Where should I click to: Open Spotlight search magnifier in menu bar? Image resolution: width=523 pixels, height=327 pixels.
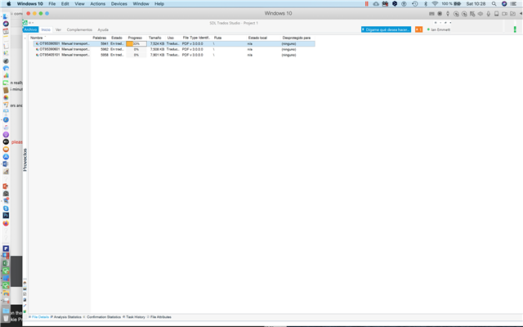point(494,3)
